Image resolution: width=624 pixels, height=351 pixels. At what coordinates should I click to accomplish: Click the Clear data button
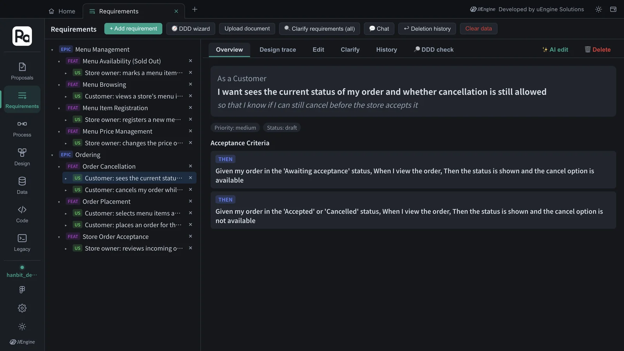point(479,28)
